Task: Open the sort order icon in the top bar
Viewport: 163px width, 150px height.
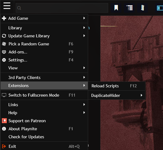Action: coord(143,8)
